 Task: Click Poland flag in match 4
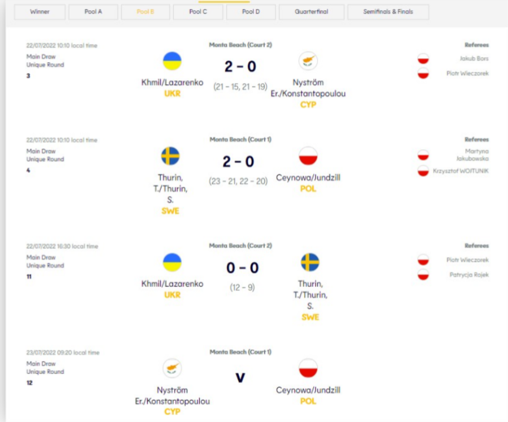tap(308, 156)
